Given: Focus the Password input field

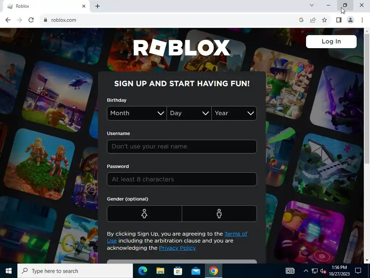Looking at the screenshot, I should [x=182, y=179].
